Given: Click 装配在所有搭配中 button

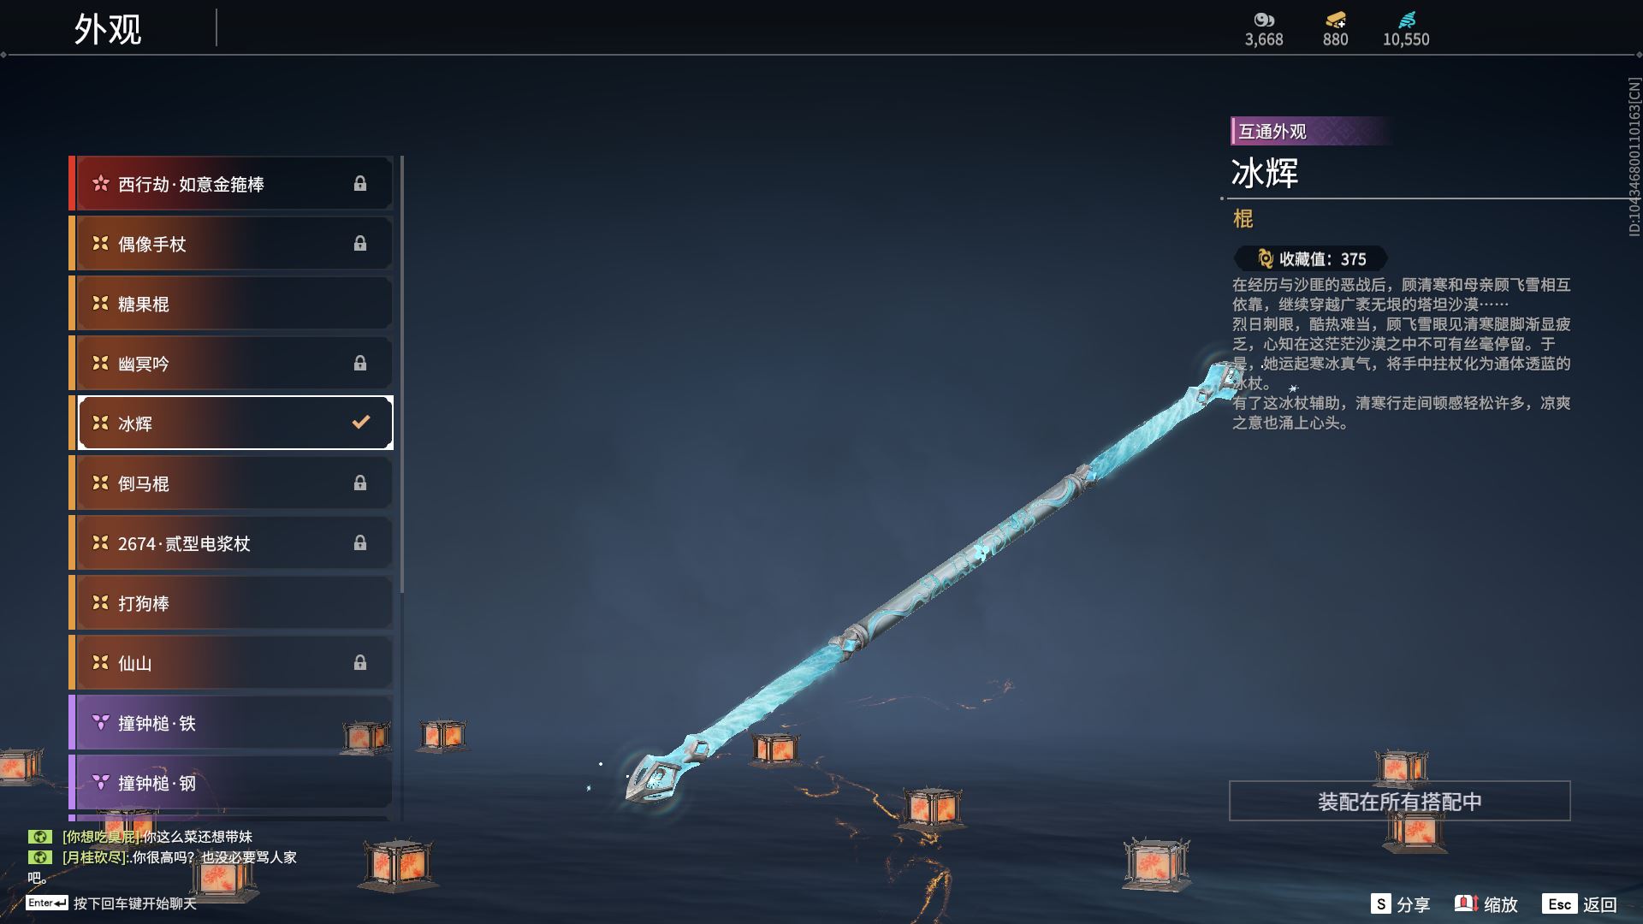Looking at the screenshot, I should point(1400,802).
